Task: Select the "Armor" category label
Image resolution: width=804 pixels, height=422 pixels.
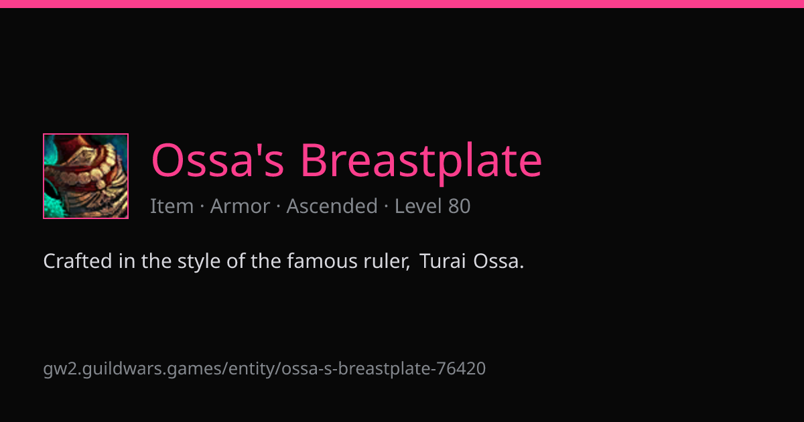Action: point(240,206)
